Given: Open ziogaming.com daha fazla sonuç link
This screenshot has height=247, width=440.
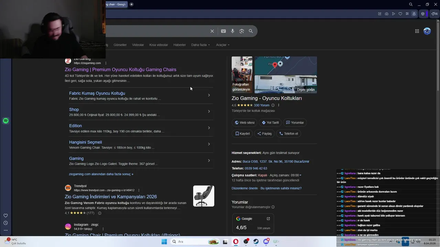Looking at the screenshot, I should tap(101, 174).
